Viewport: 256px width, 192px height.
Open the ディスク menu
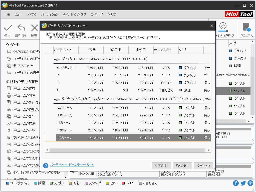click(x=32, y=14)
